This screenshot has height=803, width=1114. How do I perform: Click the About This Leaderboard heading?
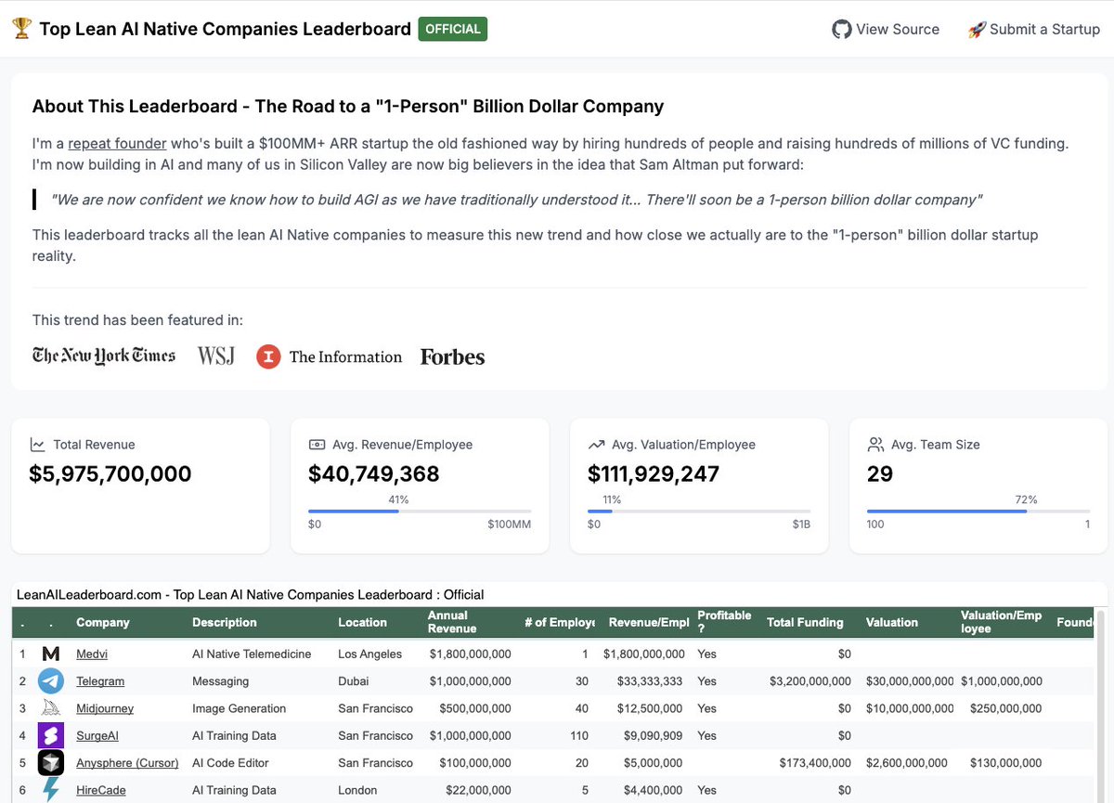348,106
